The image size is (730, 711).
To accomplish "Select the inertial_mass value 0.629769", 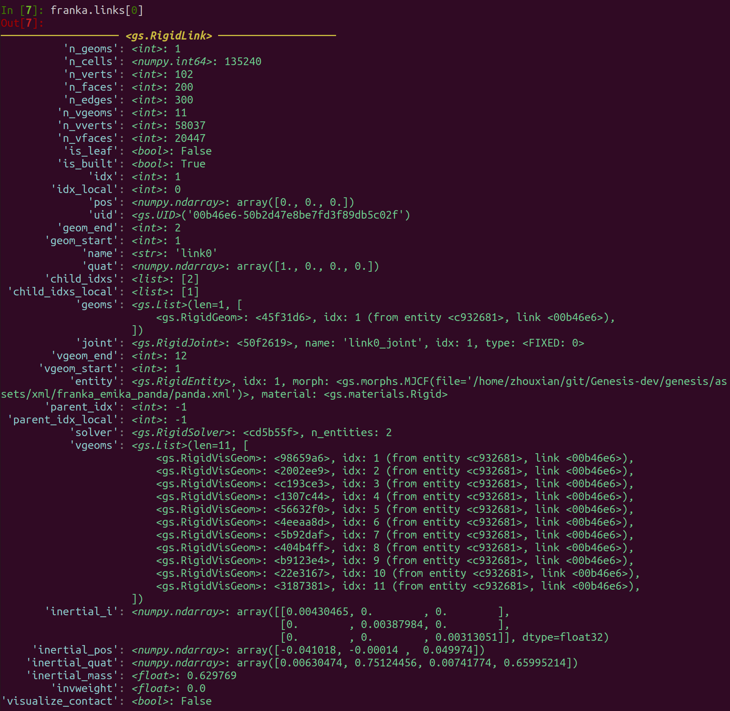I will [x=212, y=675].
